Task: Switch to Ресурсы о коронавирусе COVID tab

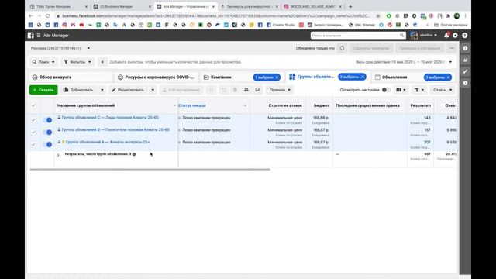Action: [x=156, y=77]
